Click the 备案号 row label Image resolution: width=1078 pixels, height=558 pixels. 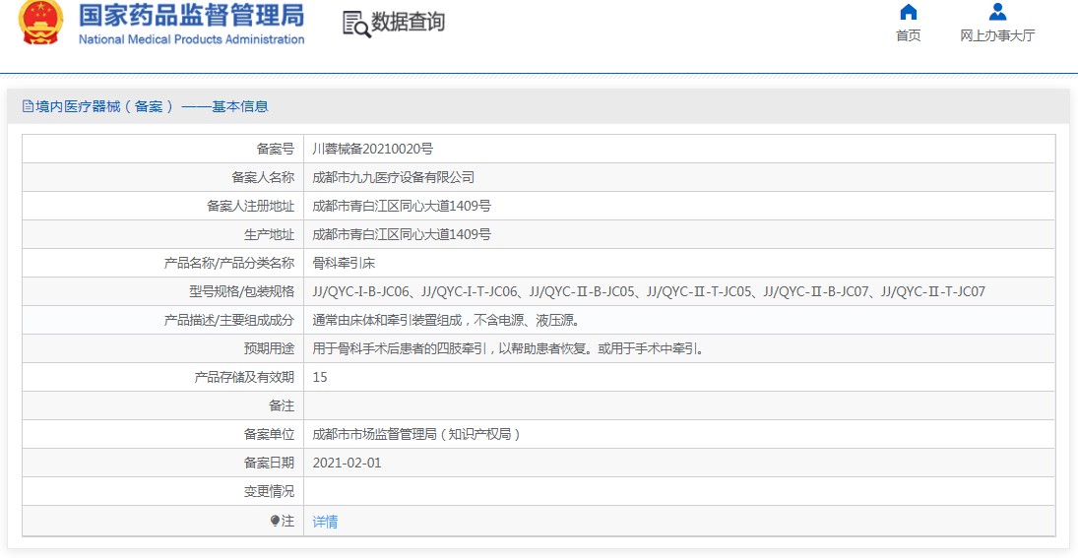[x=275, y=150]
